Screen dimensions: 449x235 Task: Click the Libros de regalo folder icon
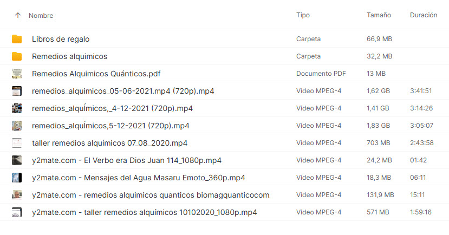17,39
